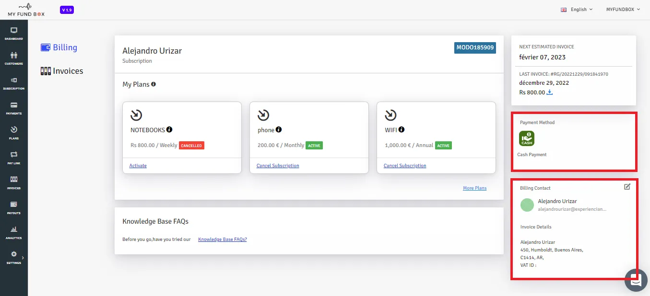
Task: Cancel the phone subscription
Action: 278,166
